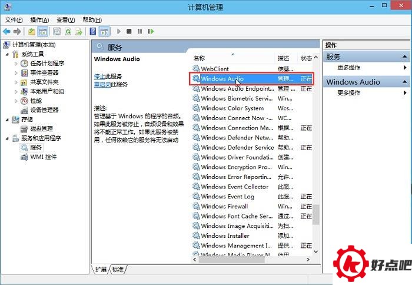This screenshot has width=412, height=285.
Task: Click the services list horizontal scrollbar thumb
Action: click(x=231, y=260)
